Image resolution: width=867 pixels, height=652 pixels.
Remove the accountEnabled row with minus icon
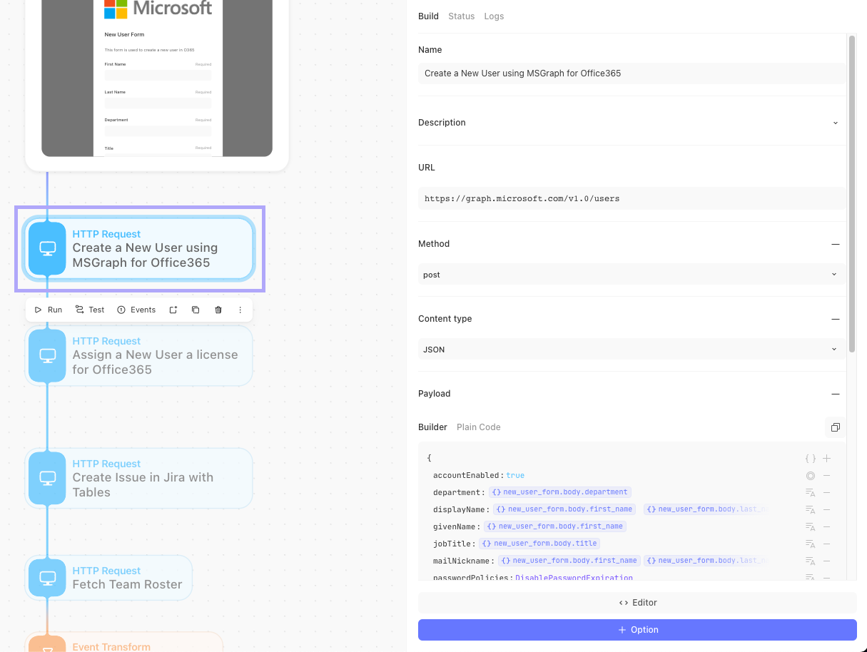pos(826,475)
